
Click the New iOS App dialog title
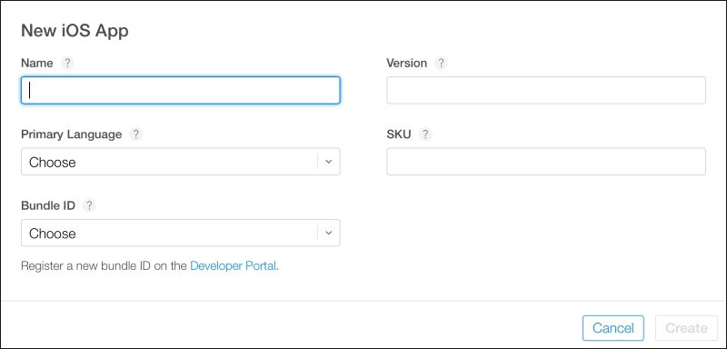(75, 31)
